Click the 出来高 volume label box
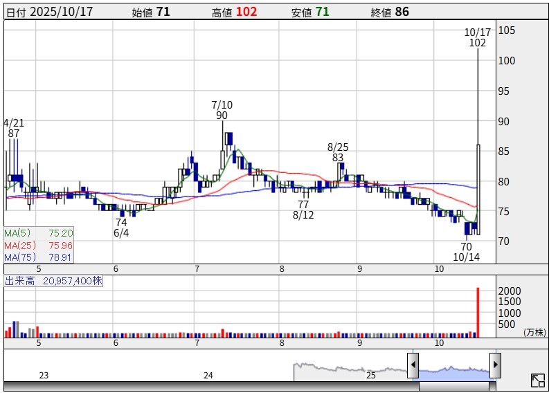This screenshot has width=549, height=395. [54, 282]
